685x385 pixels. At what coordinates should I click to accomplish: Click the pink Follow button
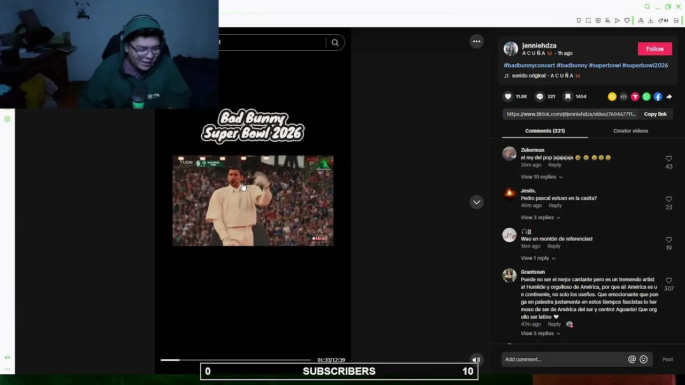[x=654, y=49]
